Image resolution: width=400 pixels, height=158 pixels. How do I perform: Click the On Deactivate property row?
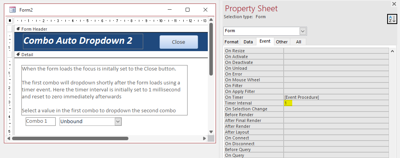pos(306,62)
